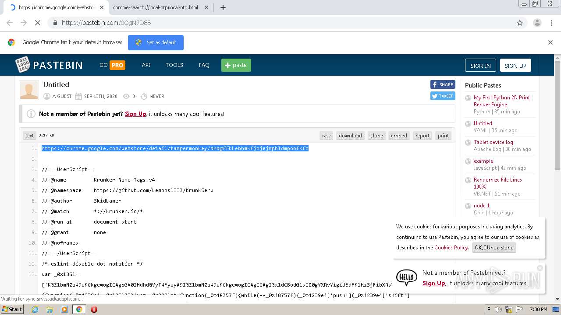Screen dimensions: 561x315
Task: Open the Cookies Policy link
Action: [451, 248]
